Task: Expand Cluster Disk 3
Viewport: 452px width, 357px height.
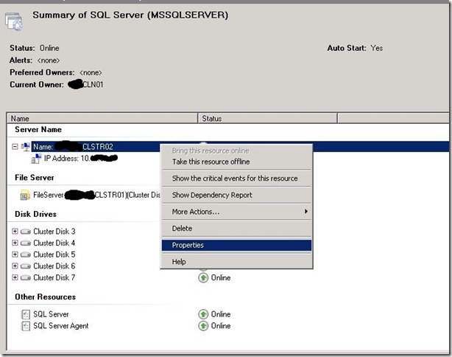Action: 15,232
